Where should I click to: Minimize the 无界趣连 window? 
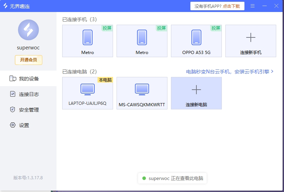[265, 6]
